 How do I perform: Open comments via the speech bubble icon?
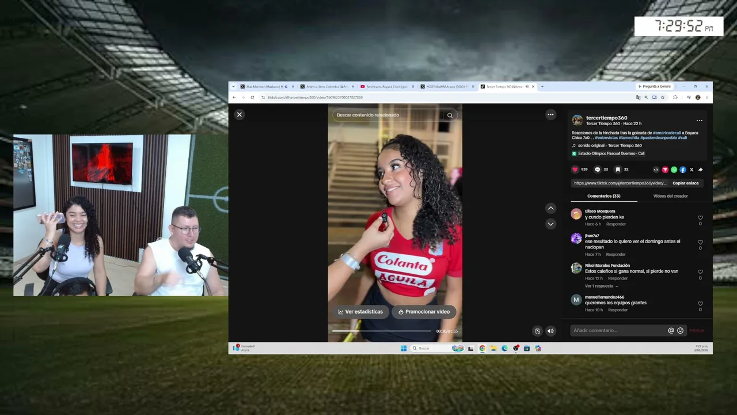597,169
